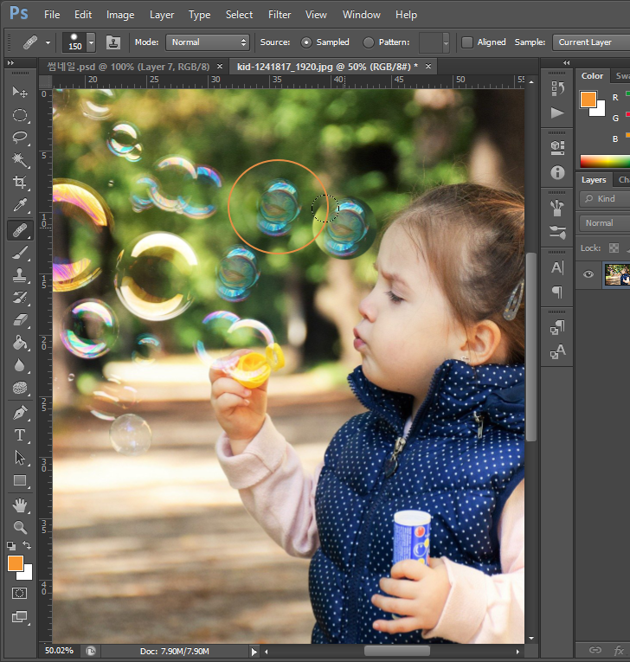Select the Elliptical Marquee tool
Screen dimensions: 630x662
click(19, 115)
